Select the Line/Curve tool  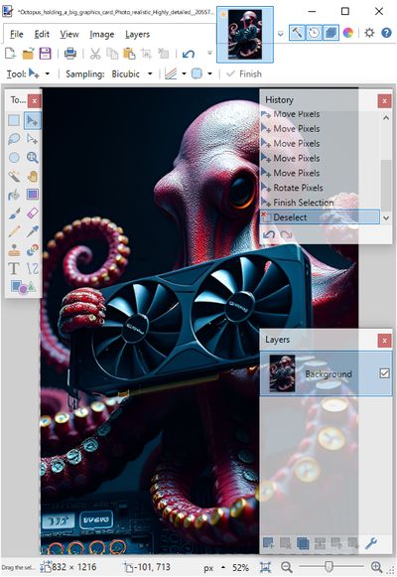pos(33,268)
